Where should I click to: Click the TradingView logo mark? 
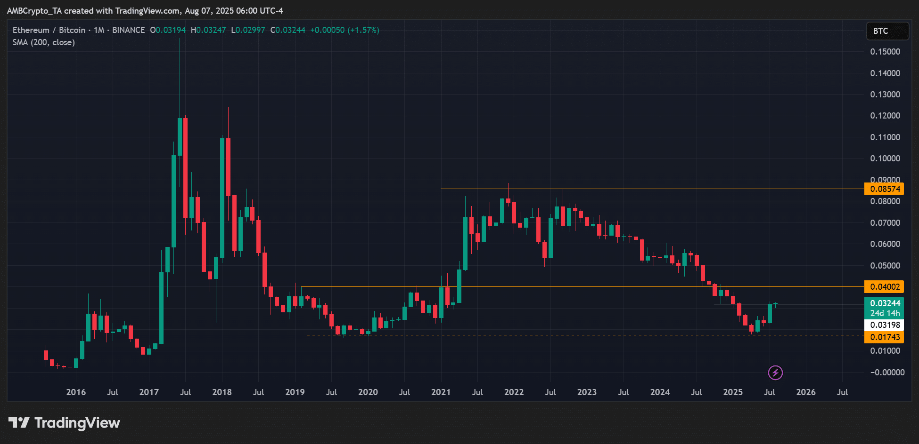coord(19,423)
